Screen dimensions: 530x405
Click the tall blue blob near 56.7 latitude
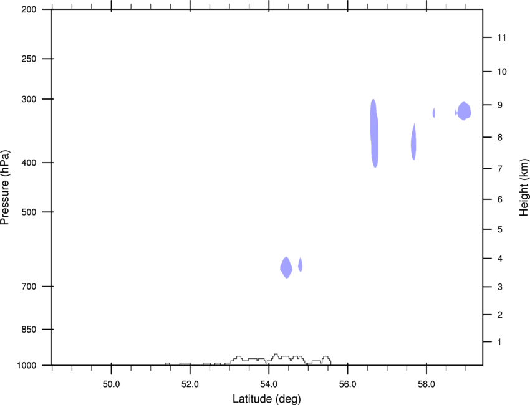coord(374,133)
